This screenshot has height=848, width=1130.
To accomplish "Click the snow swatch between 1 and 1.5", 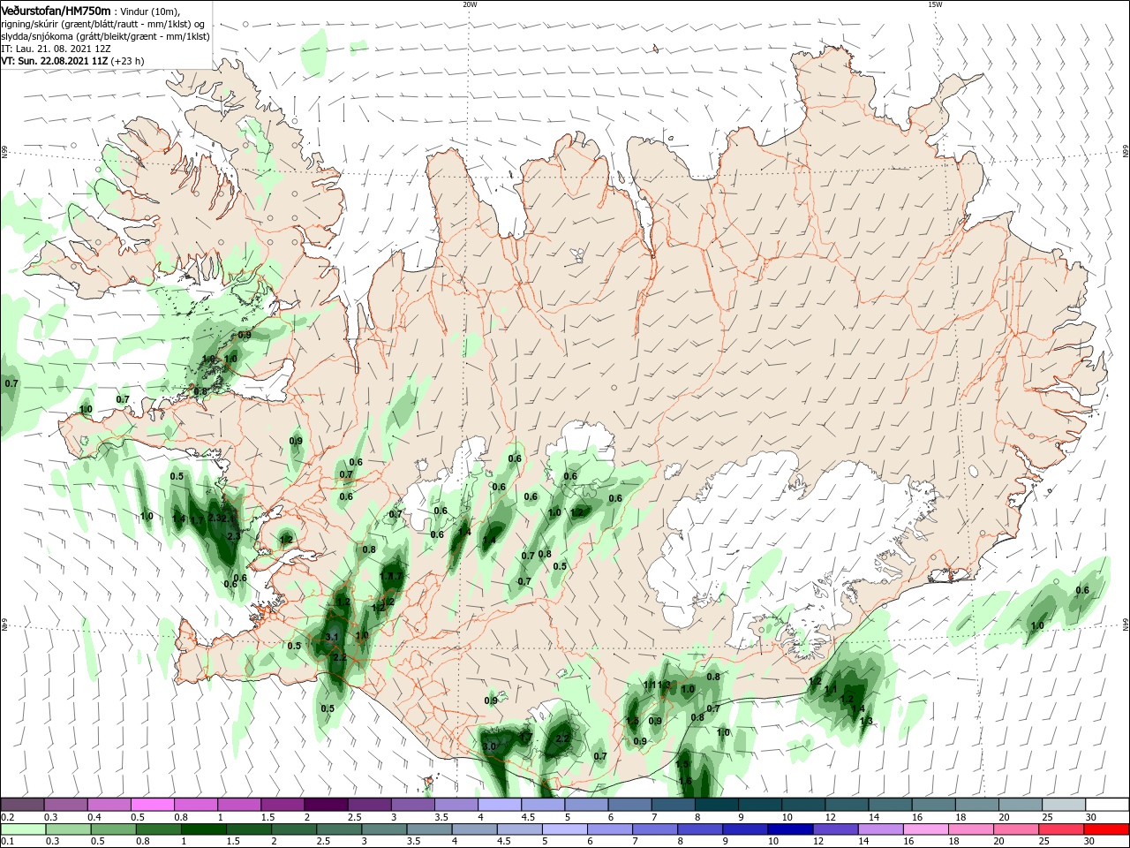I will (239, 805).
